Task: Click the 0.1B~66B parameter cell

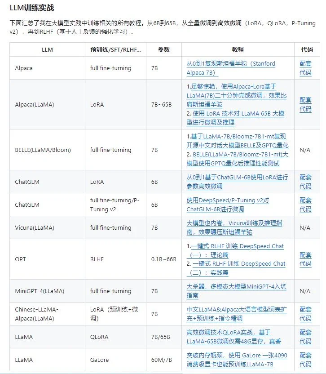Action: tap(164, 259)
